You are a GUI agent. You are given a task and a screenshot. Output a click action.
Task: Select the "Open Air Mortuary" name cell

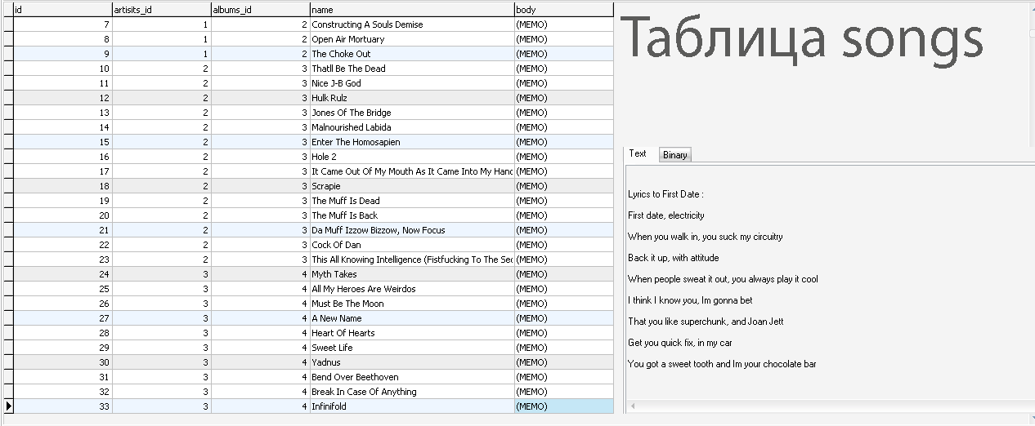[x=348, y=39]
